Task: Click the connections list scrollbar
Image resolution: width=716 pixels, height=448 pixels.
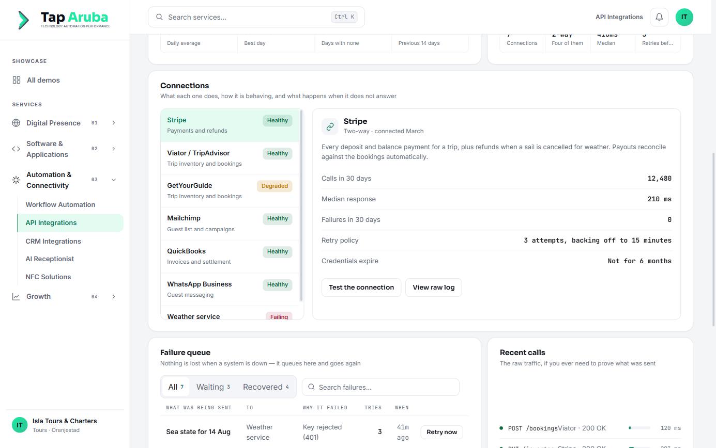Action: pos(301,205)
